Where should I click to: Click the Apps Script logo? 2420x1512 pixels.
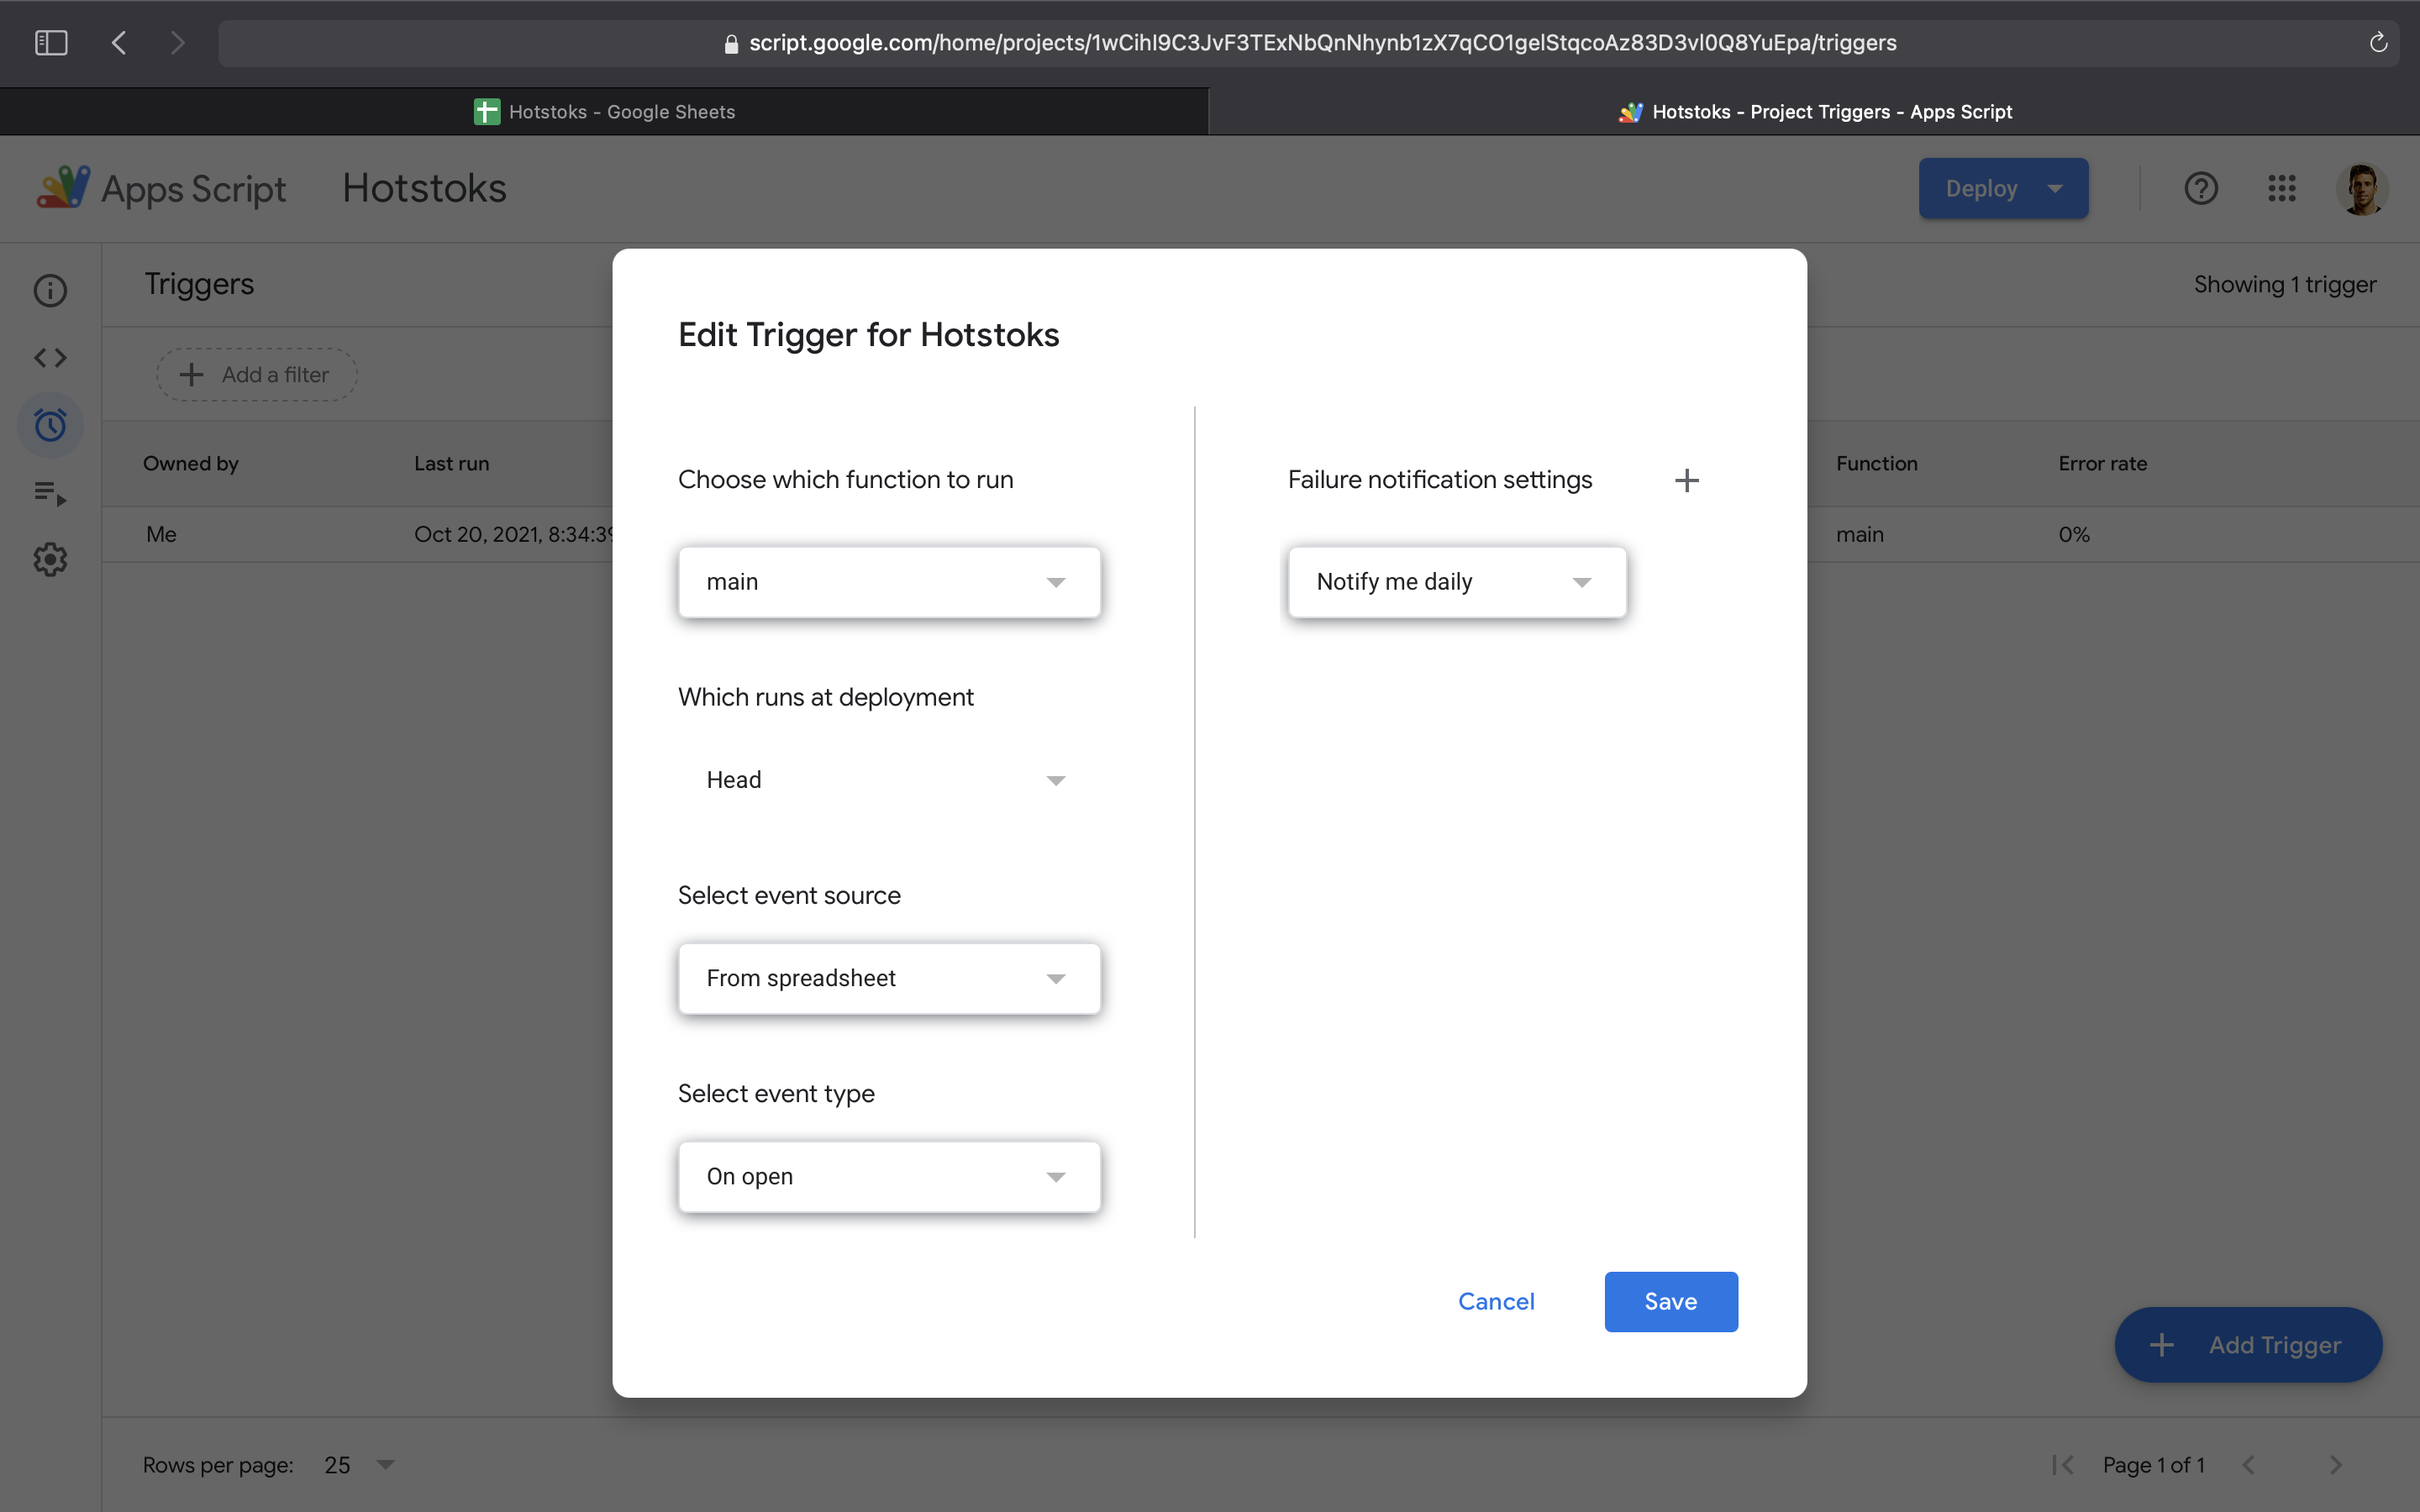tap(161, 188)
